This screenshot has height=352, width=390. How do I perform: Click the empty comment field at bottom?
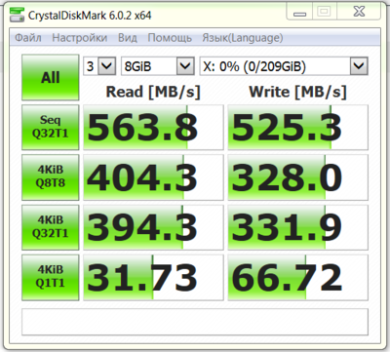[195, 322]
